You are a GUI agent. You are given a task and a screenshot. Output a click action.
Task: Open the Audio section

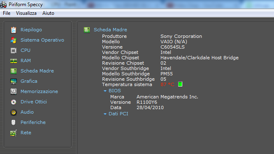(27, 112)
